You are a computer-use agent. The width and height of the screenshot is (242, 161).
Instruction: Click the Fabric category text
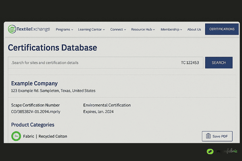pos(29,136)
